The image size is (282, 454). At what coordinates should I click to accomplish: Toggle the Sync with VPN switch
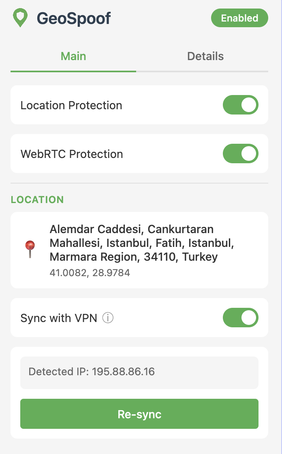point(240,318)
